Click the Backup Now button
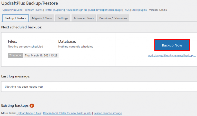 point(172,45)
